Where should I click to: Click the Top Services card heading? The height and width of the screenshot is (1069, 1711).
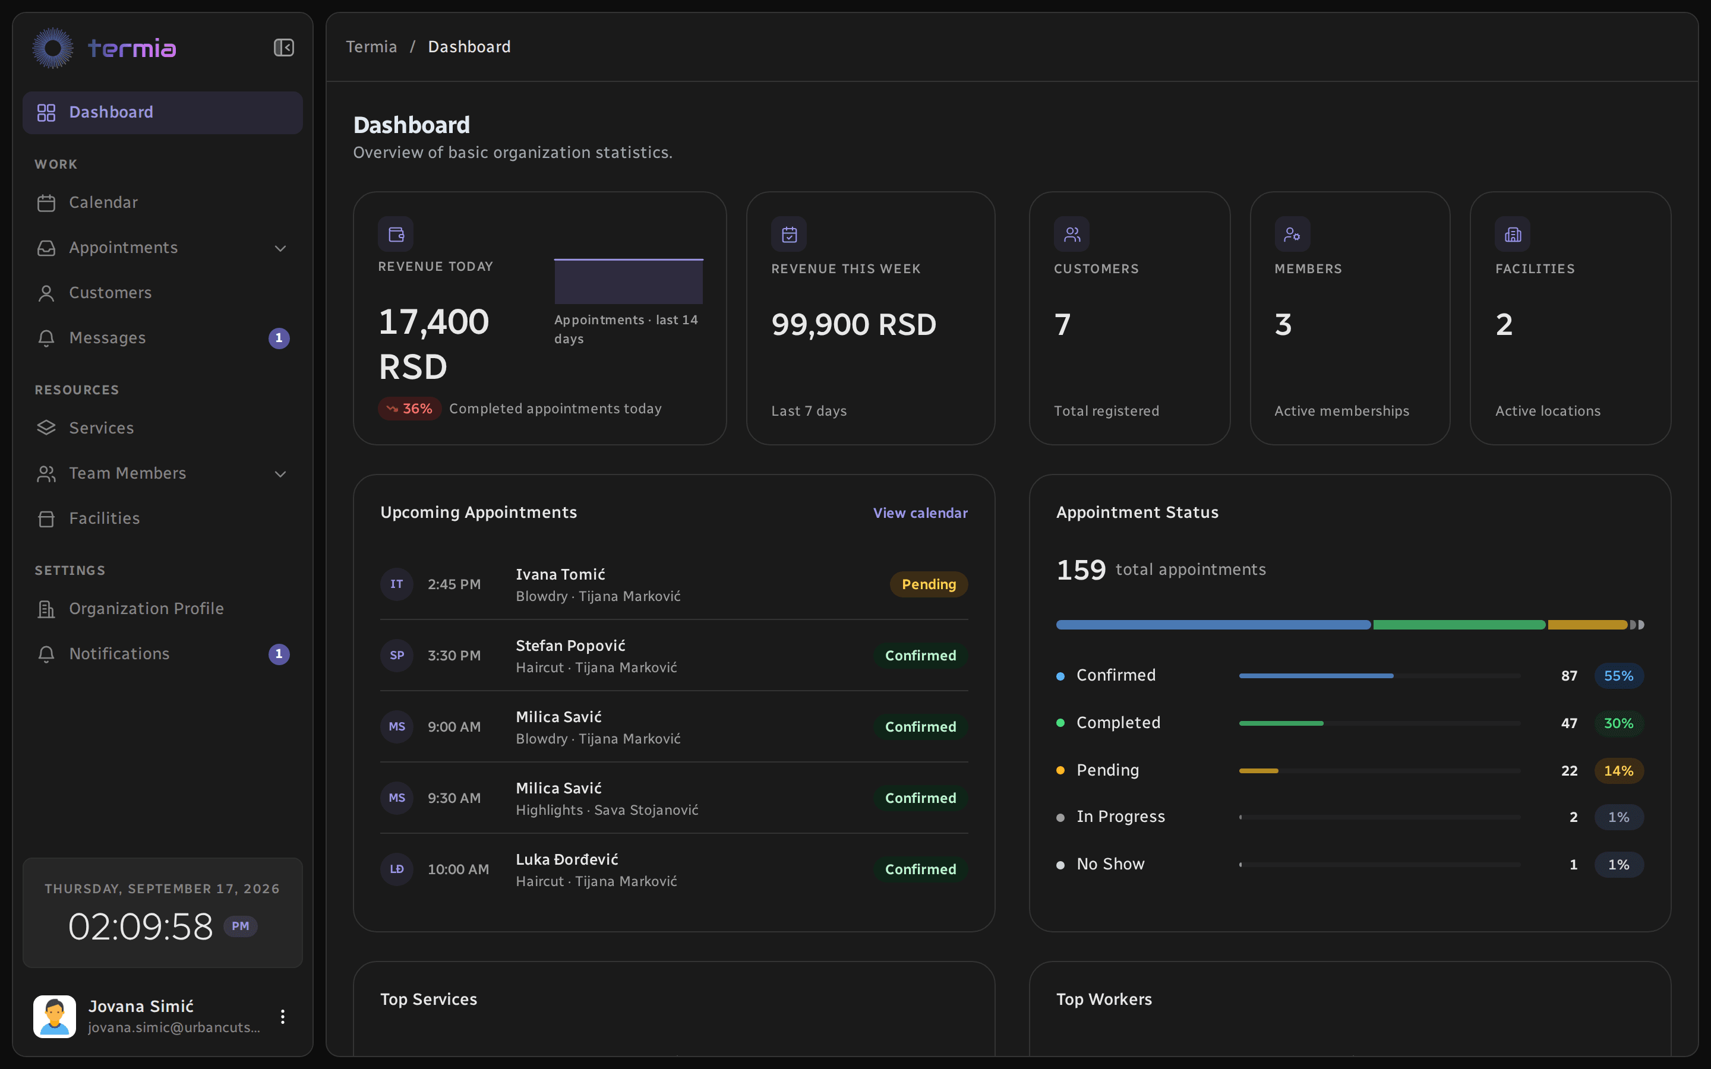(x=428, y=999)
